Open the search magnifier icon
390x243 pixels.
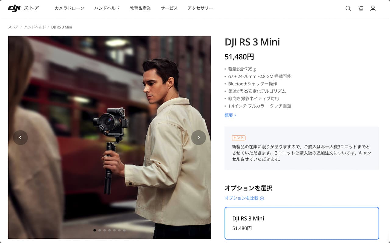click(348, 9)
